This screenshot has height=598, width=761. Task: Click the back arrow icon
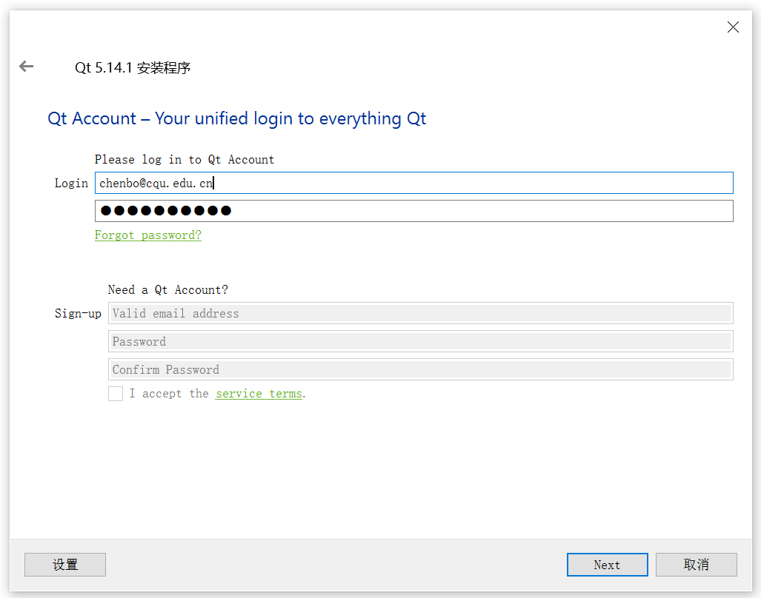point(27,67)
